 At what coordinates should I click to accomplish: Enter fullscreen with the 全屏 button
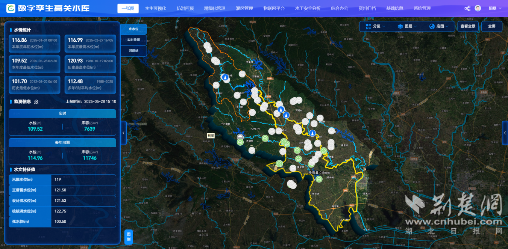coord(491,26)
